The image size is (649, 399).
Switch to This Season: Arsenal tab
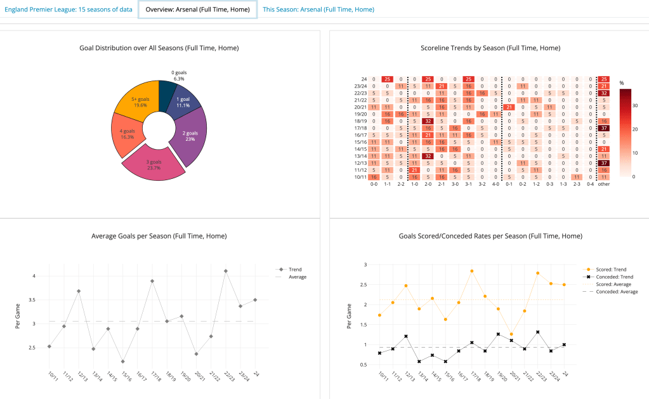(x=318, y=10)
